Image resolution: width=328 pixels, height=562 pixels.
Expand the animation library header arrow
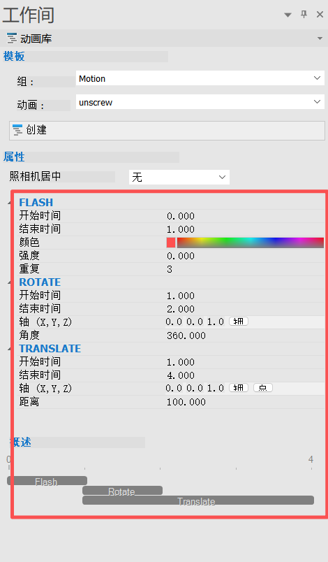point(320,38)
